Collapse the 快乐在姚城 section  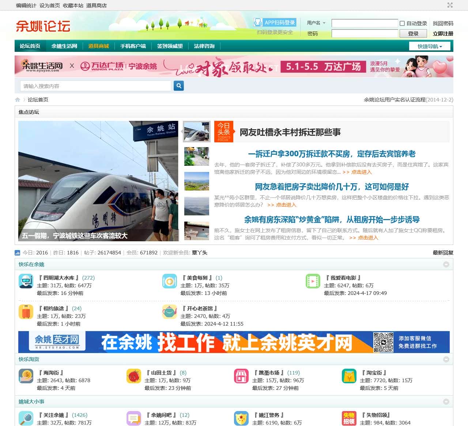tap(446, 264)
